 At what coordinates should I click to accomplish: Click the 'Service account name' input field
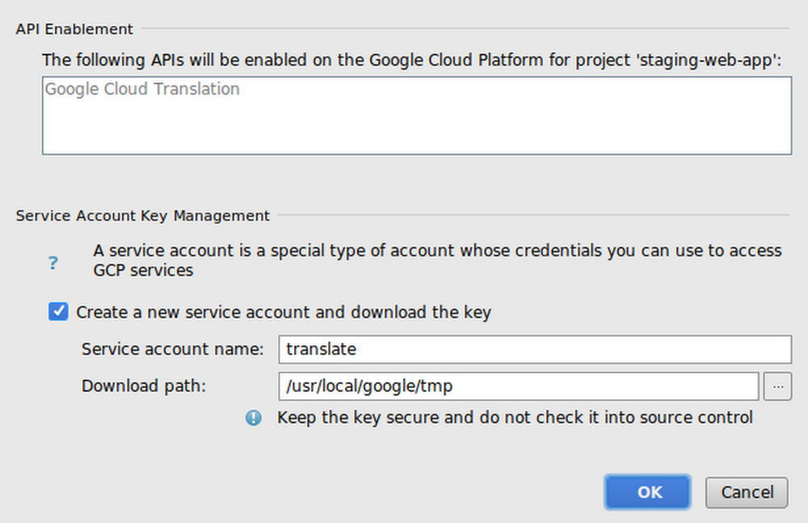pos(535,349)
